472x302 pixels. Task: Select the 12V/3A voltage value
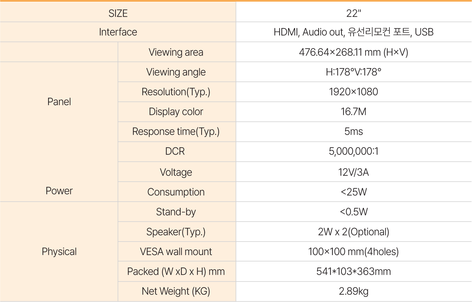pyautogui.click(x=354, y=172)
